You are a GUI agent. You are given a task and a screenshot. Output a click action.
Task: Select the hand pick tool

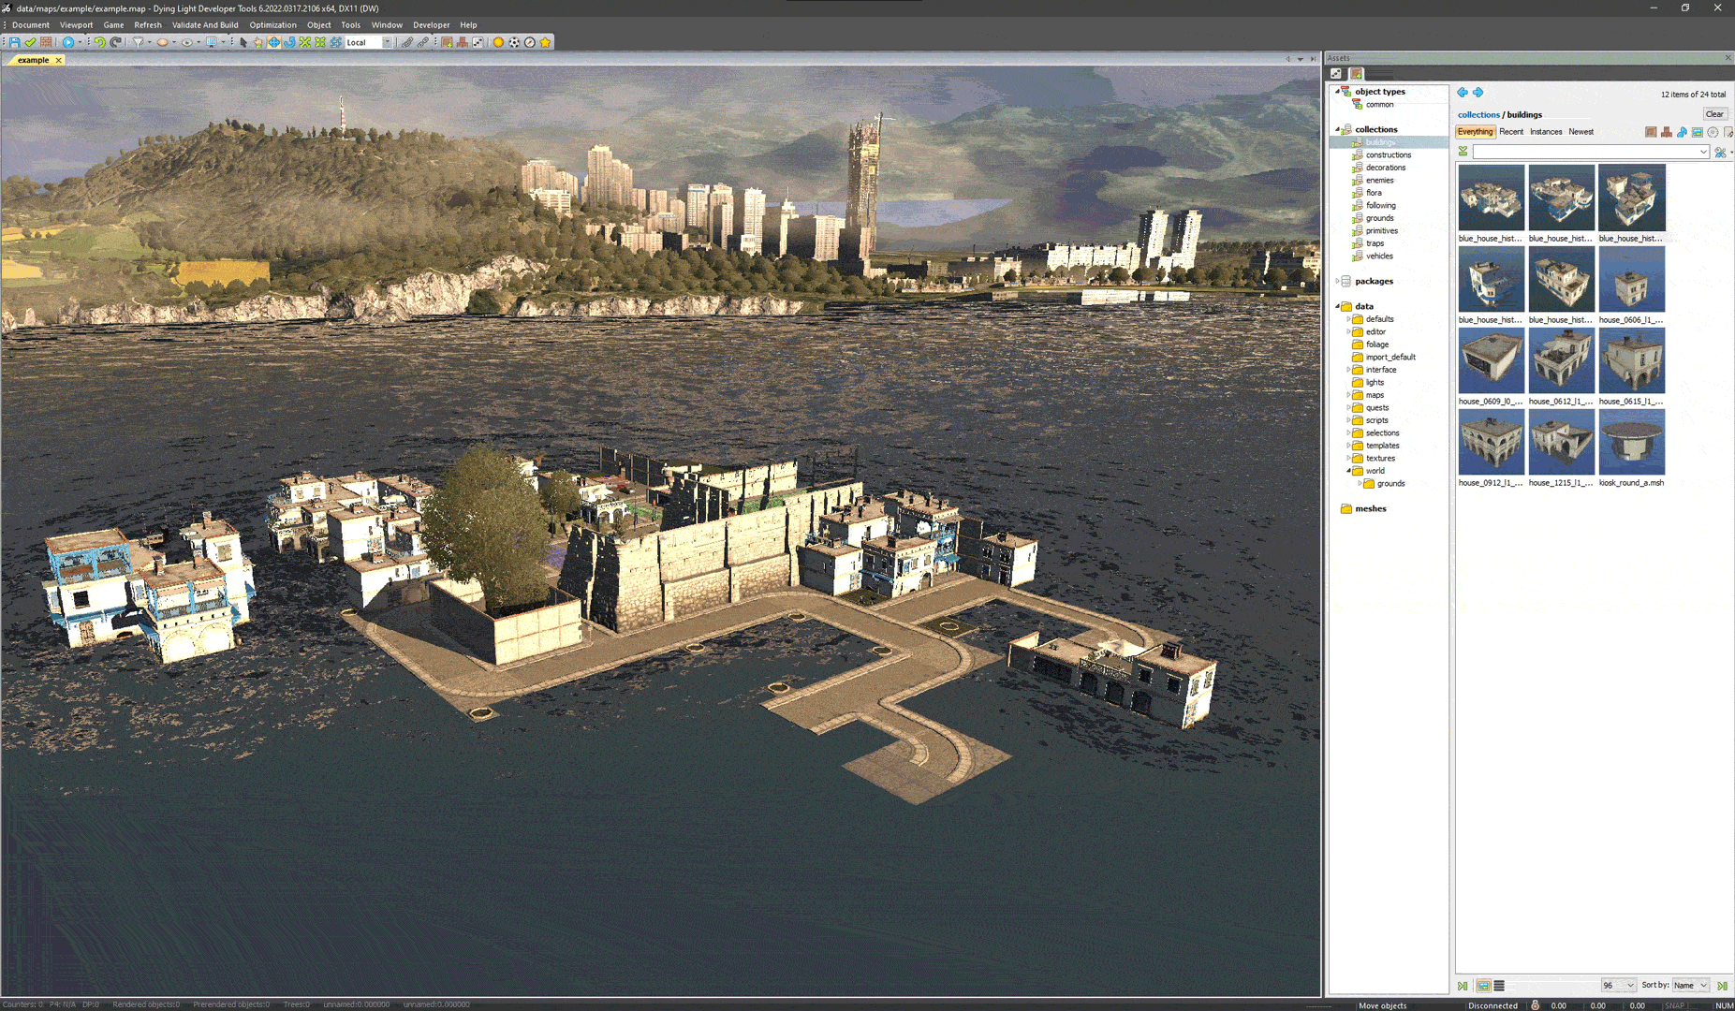[x=258, y=42]
